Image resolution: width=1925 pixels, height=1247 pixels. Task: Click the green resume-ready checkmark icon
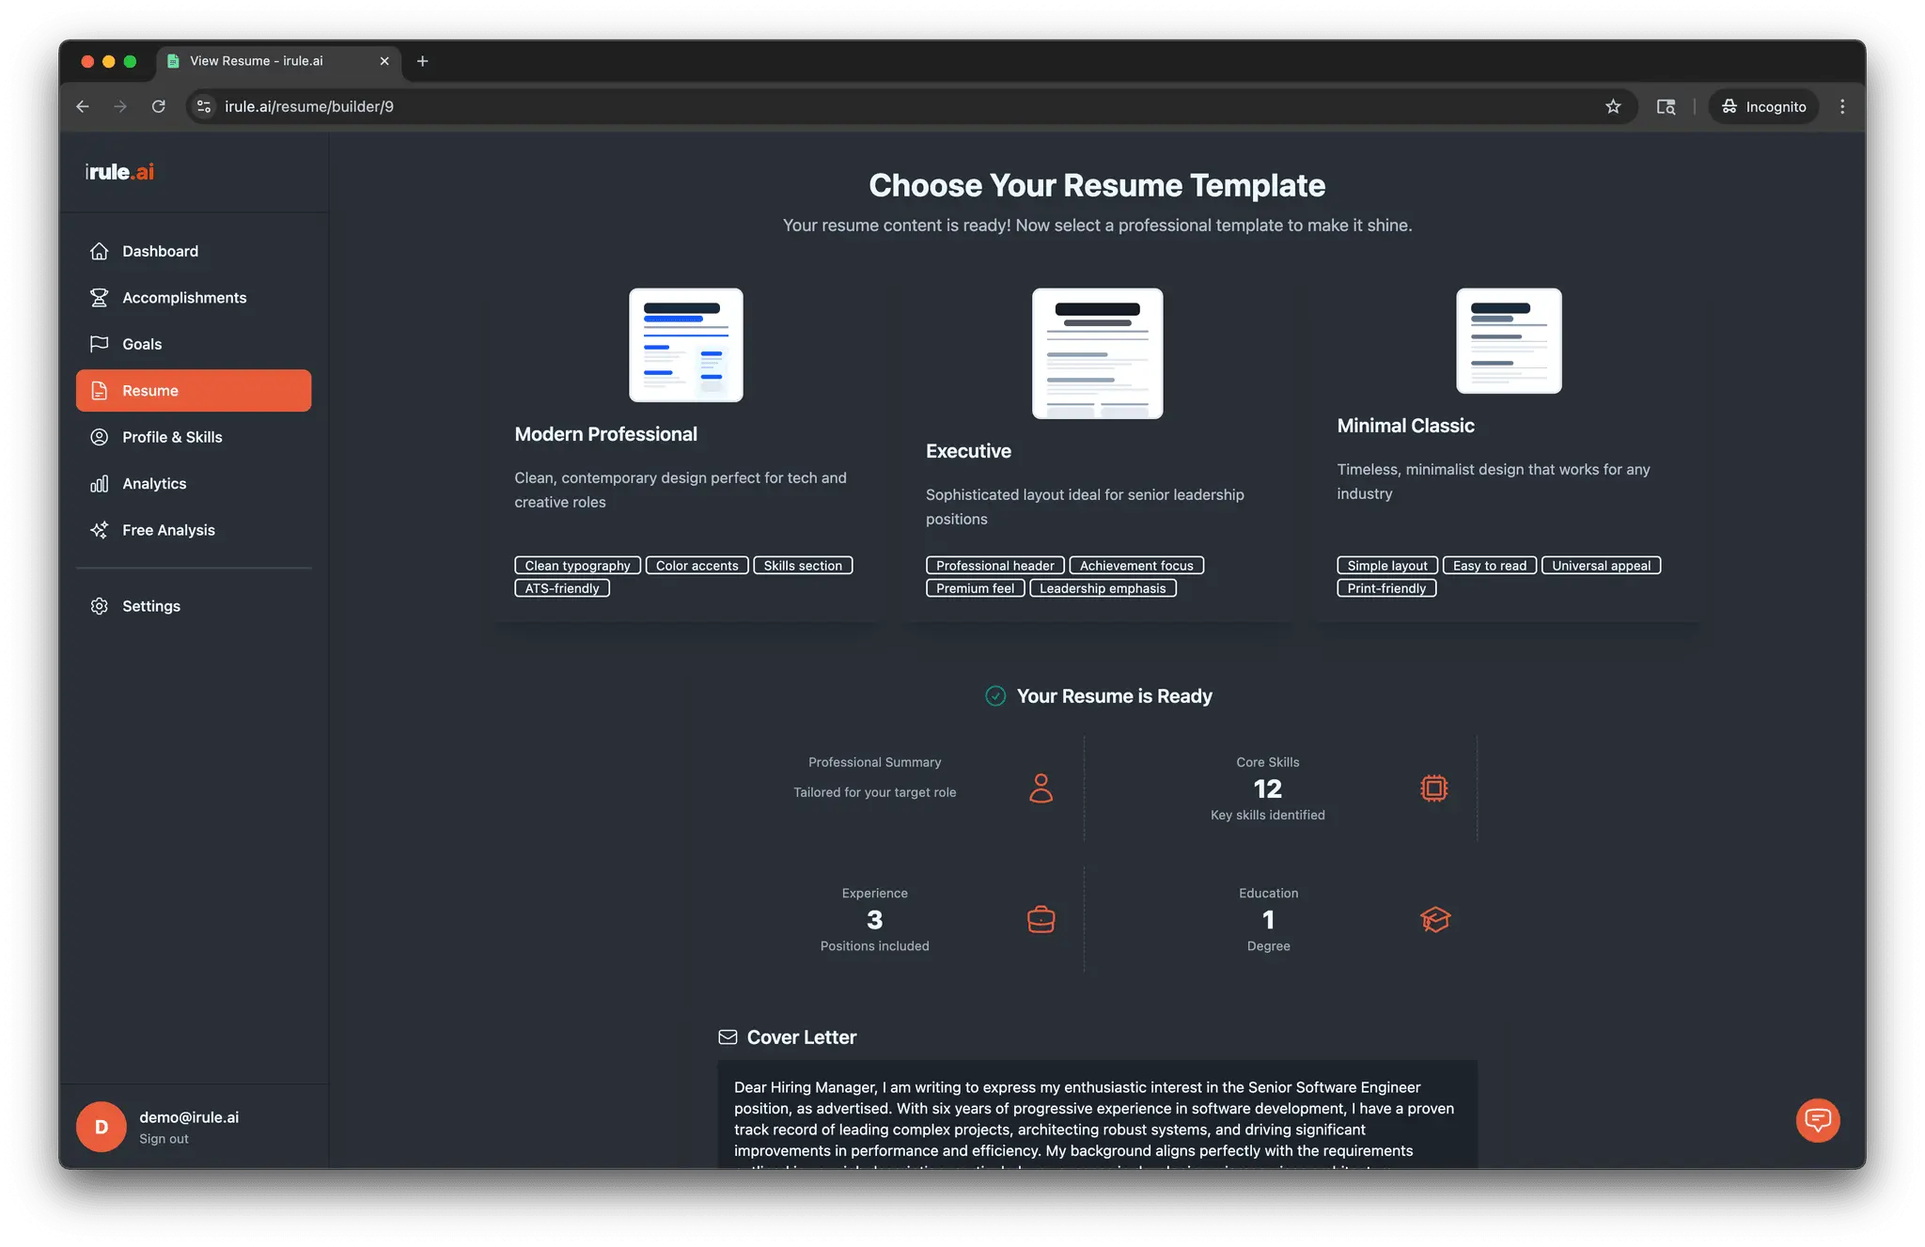tap(995, 695)
